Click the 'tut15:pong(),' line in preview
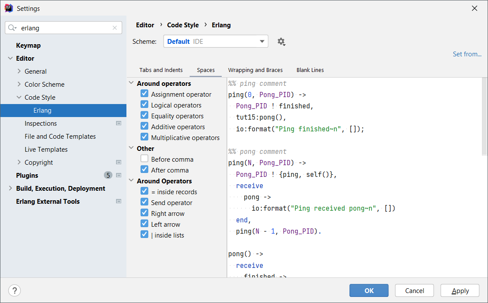 tap(261, 117)
